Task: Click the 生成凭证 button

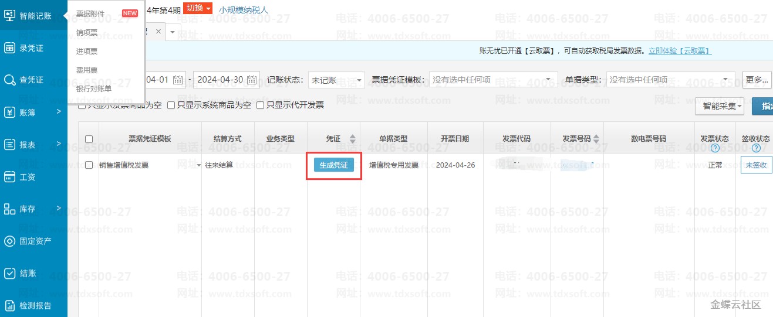Action: click(333, 165)
